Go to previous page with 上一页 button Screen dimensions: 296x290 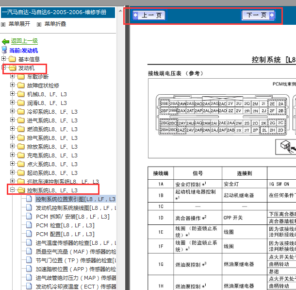[x=149, y=16]
